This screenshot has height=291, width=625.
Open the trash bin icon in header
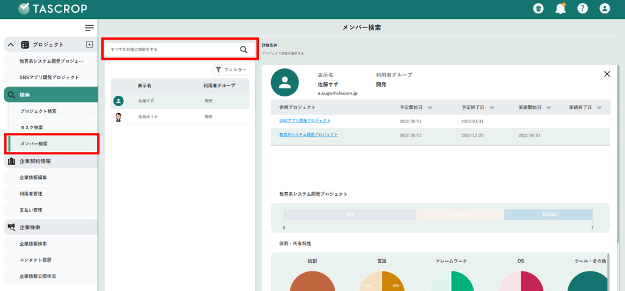pyautogui.click(x=538, y=9)
